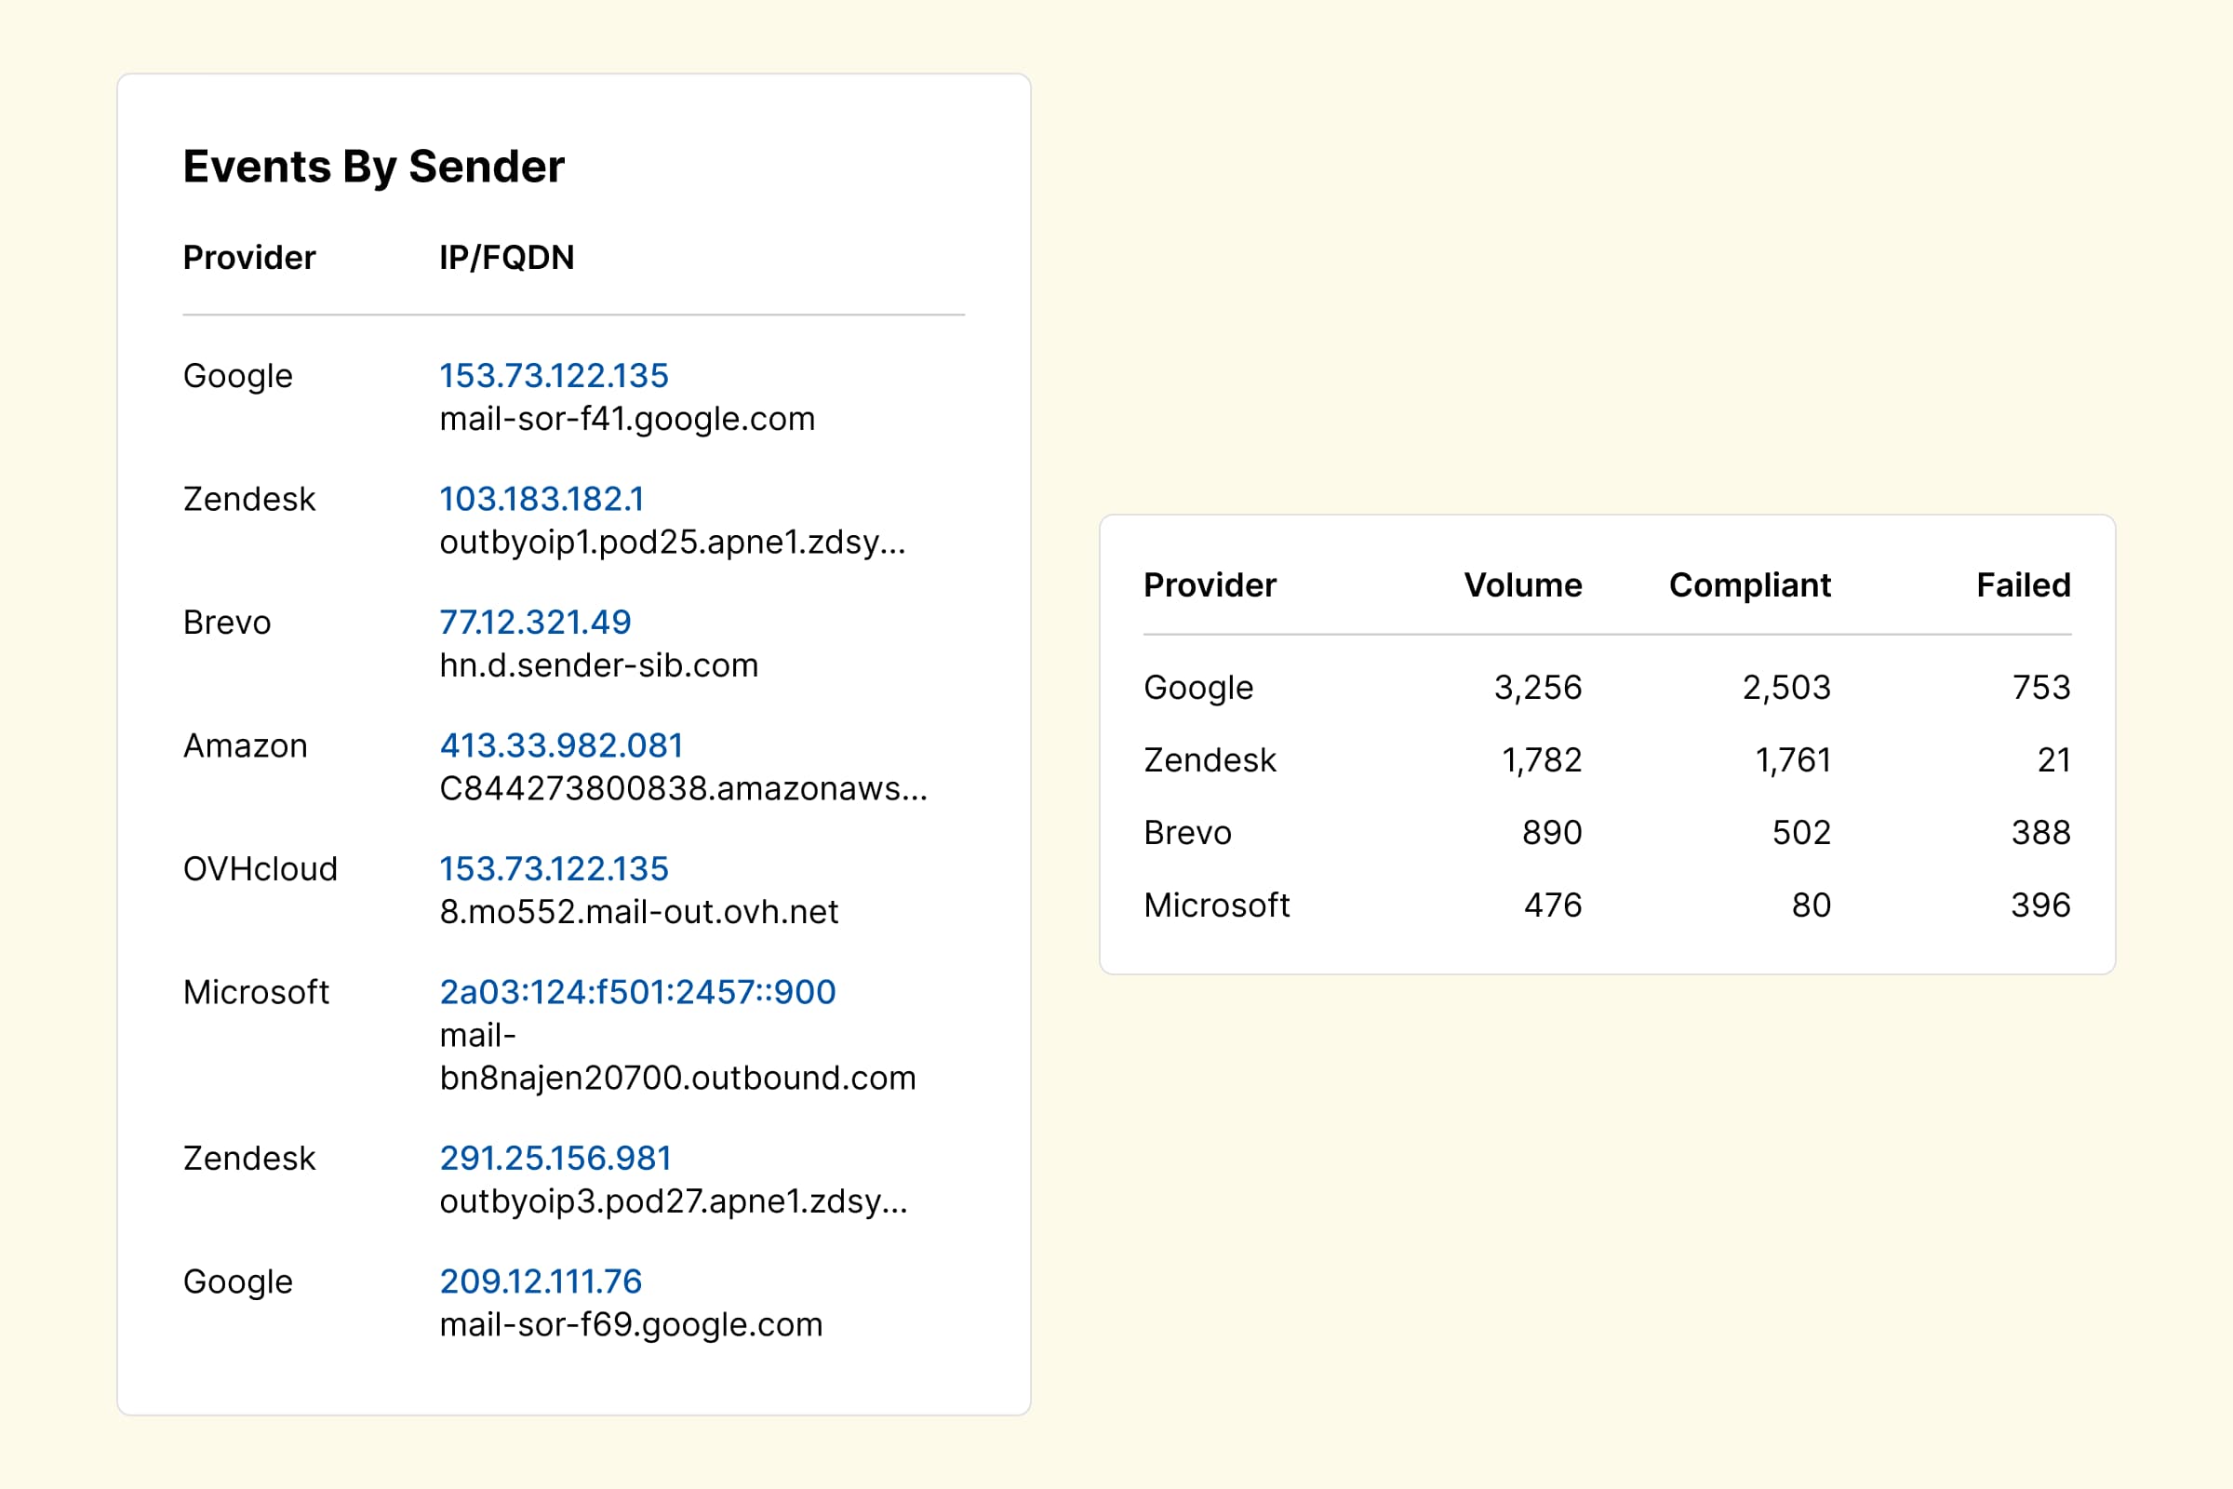Open Amazon IP link 413.33.982.081
This screenshot has width=2233, height=1489.
(561, 746)
